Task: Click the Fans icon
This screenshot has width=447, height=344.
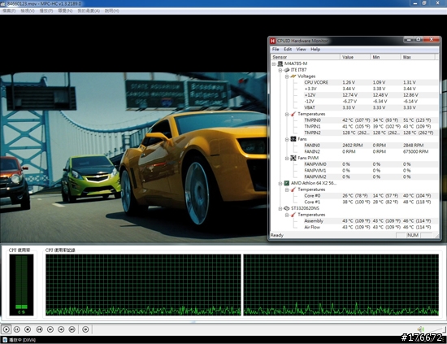Action: coord(293,139)
